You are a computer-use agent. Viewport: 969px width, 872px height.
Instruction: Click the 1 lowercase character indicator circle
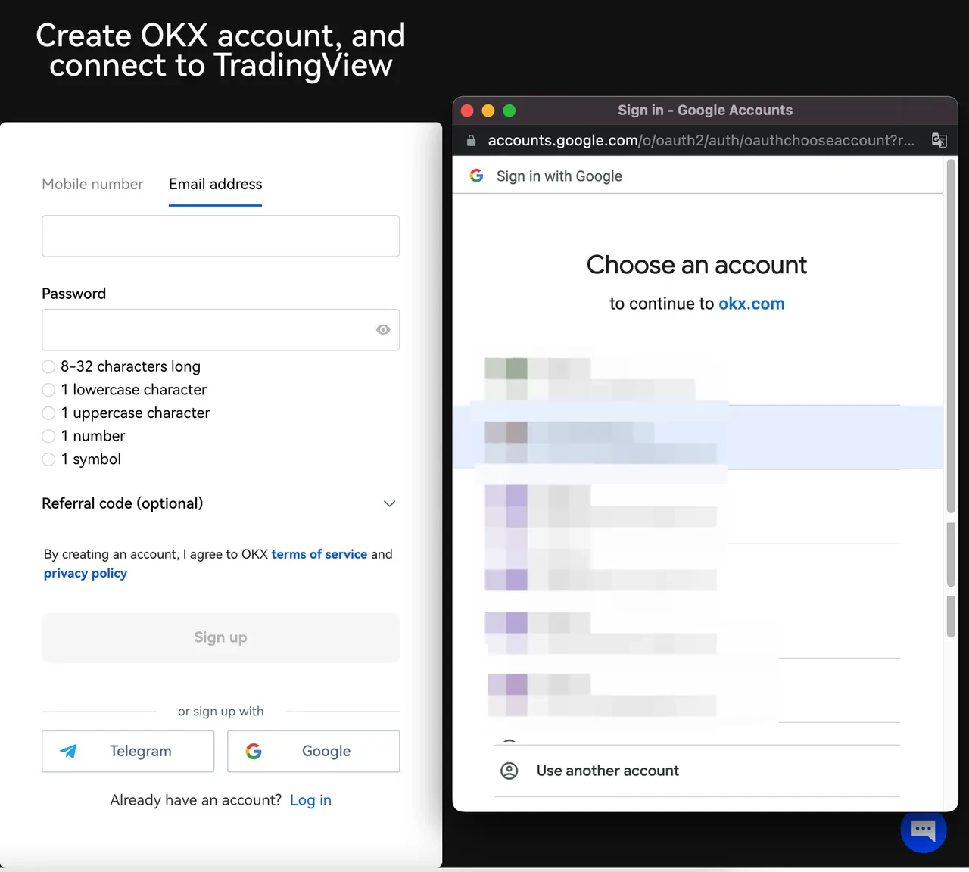pyautogui.click(x=48, y=390)
